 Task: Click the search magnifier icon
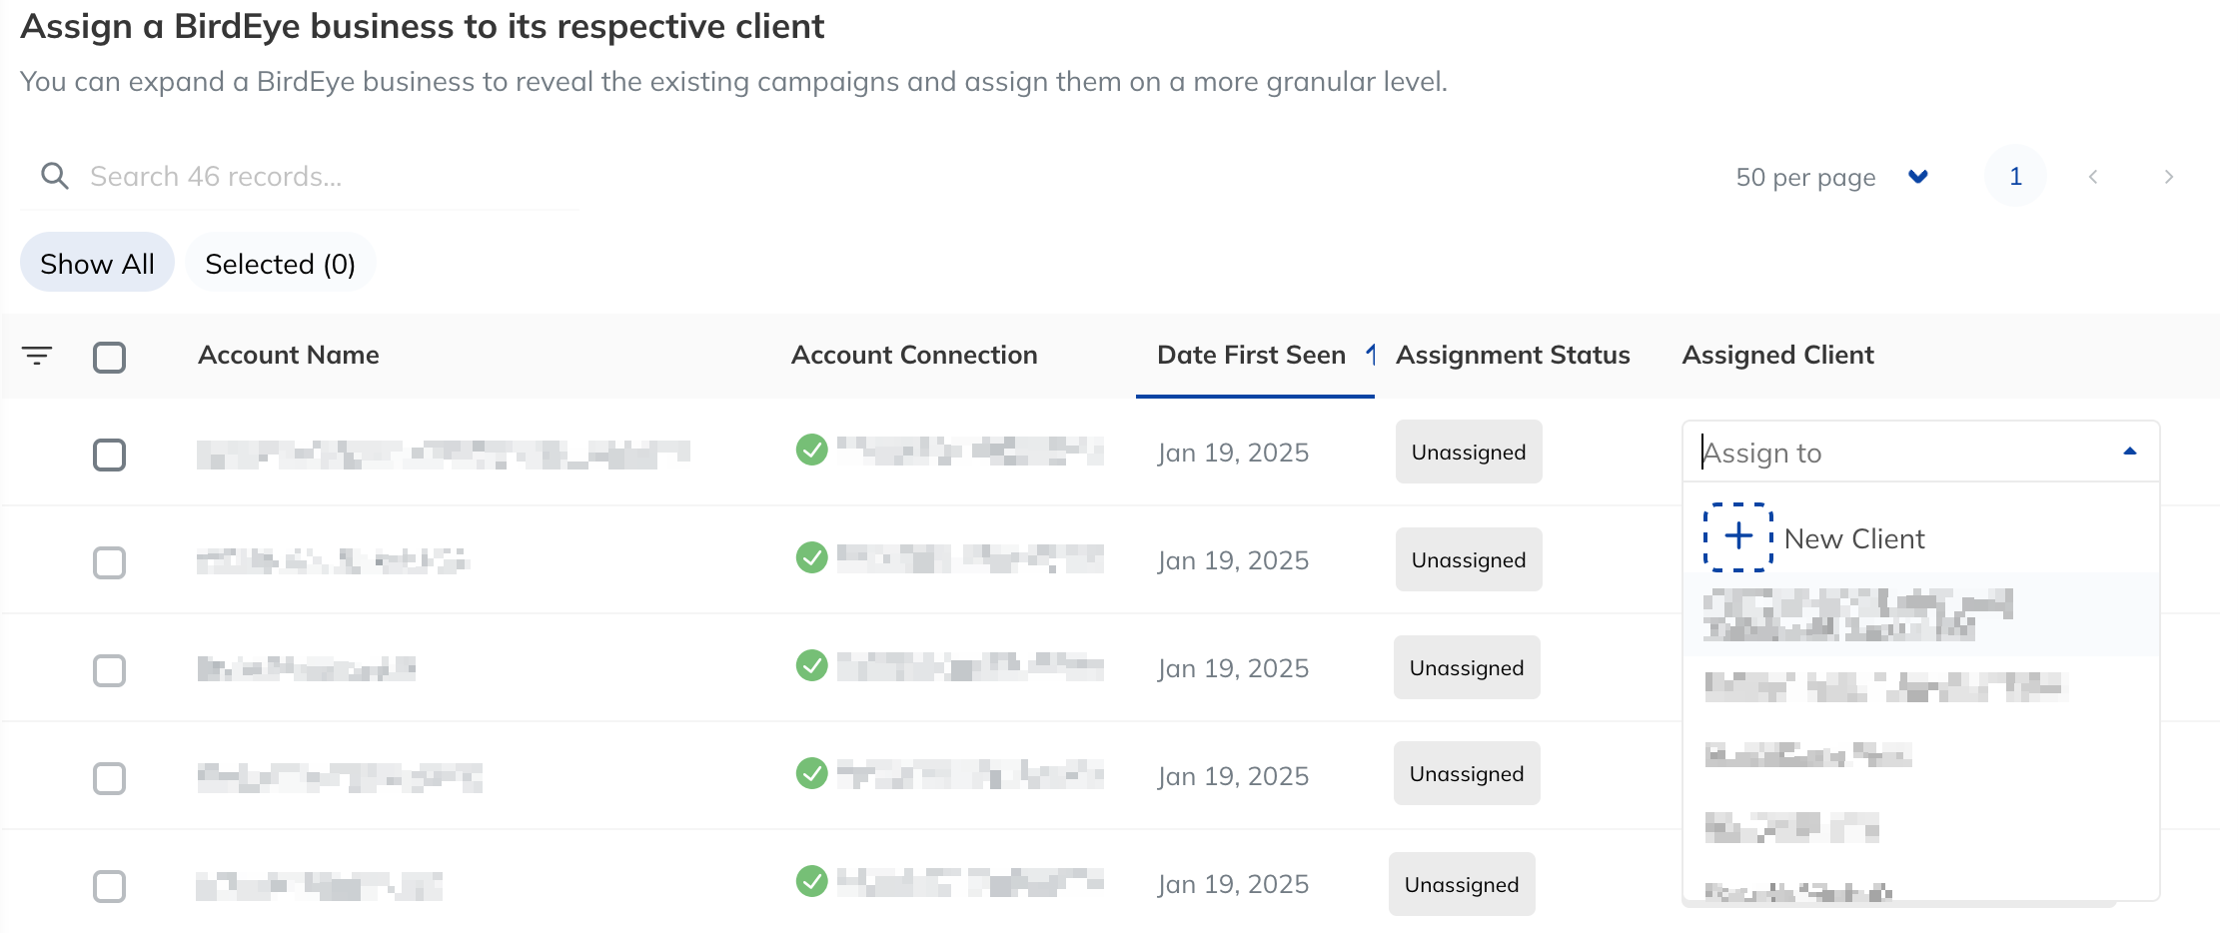click(x=55, y=177)
